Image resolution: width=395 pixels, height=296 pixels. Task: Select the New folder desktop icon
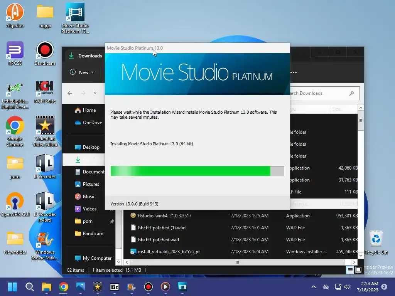tap(15, 243)
